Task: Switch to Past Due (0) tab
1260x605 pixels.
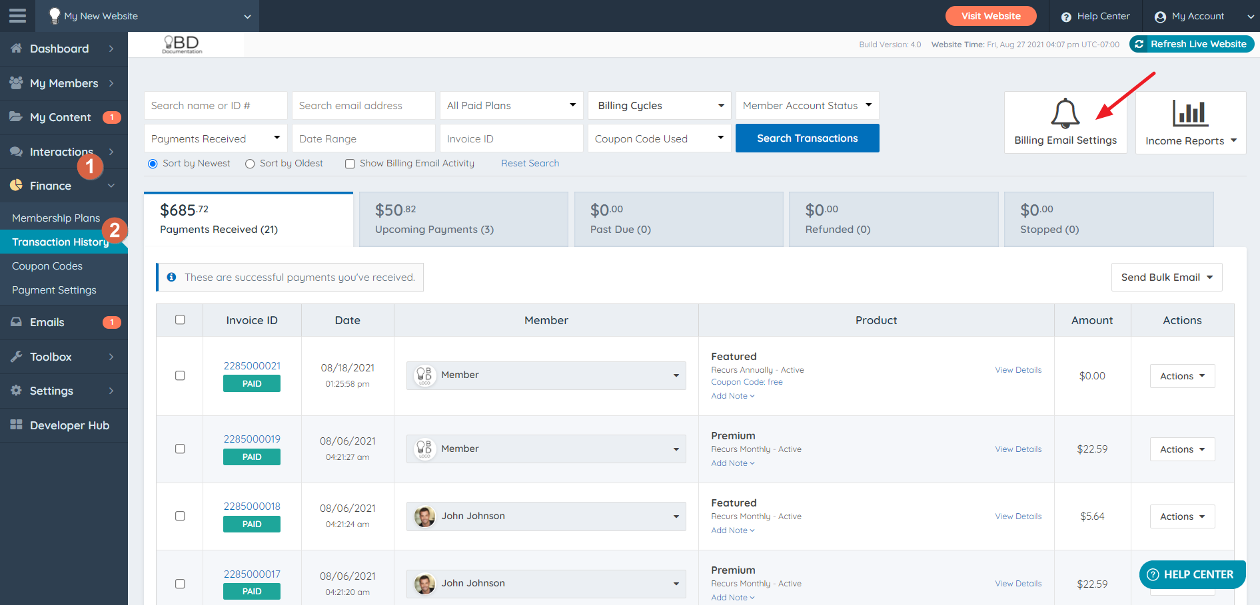Action: pyautogui.click(x=678, y=220)
